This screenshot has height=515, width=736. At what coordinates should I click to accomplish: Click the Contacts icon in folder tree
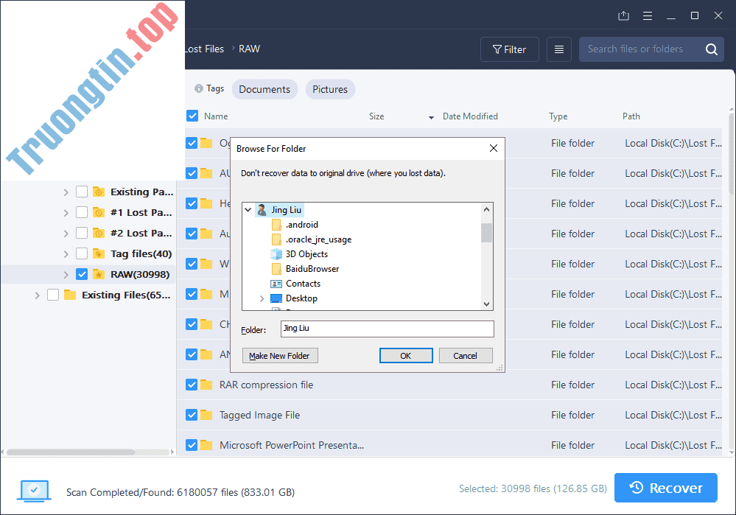pos(276,284)
